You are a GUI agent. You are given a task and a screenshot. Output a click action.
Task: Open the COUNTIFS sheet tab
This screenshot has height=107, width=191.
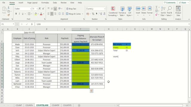(67, 105)
